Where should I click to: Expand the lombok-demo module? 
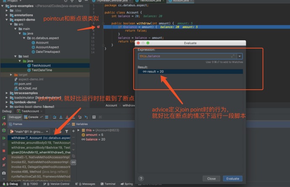[7, 102]
